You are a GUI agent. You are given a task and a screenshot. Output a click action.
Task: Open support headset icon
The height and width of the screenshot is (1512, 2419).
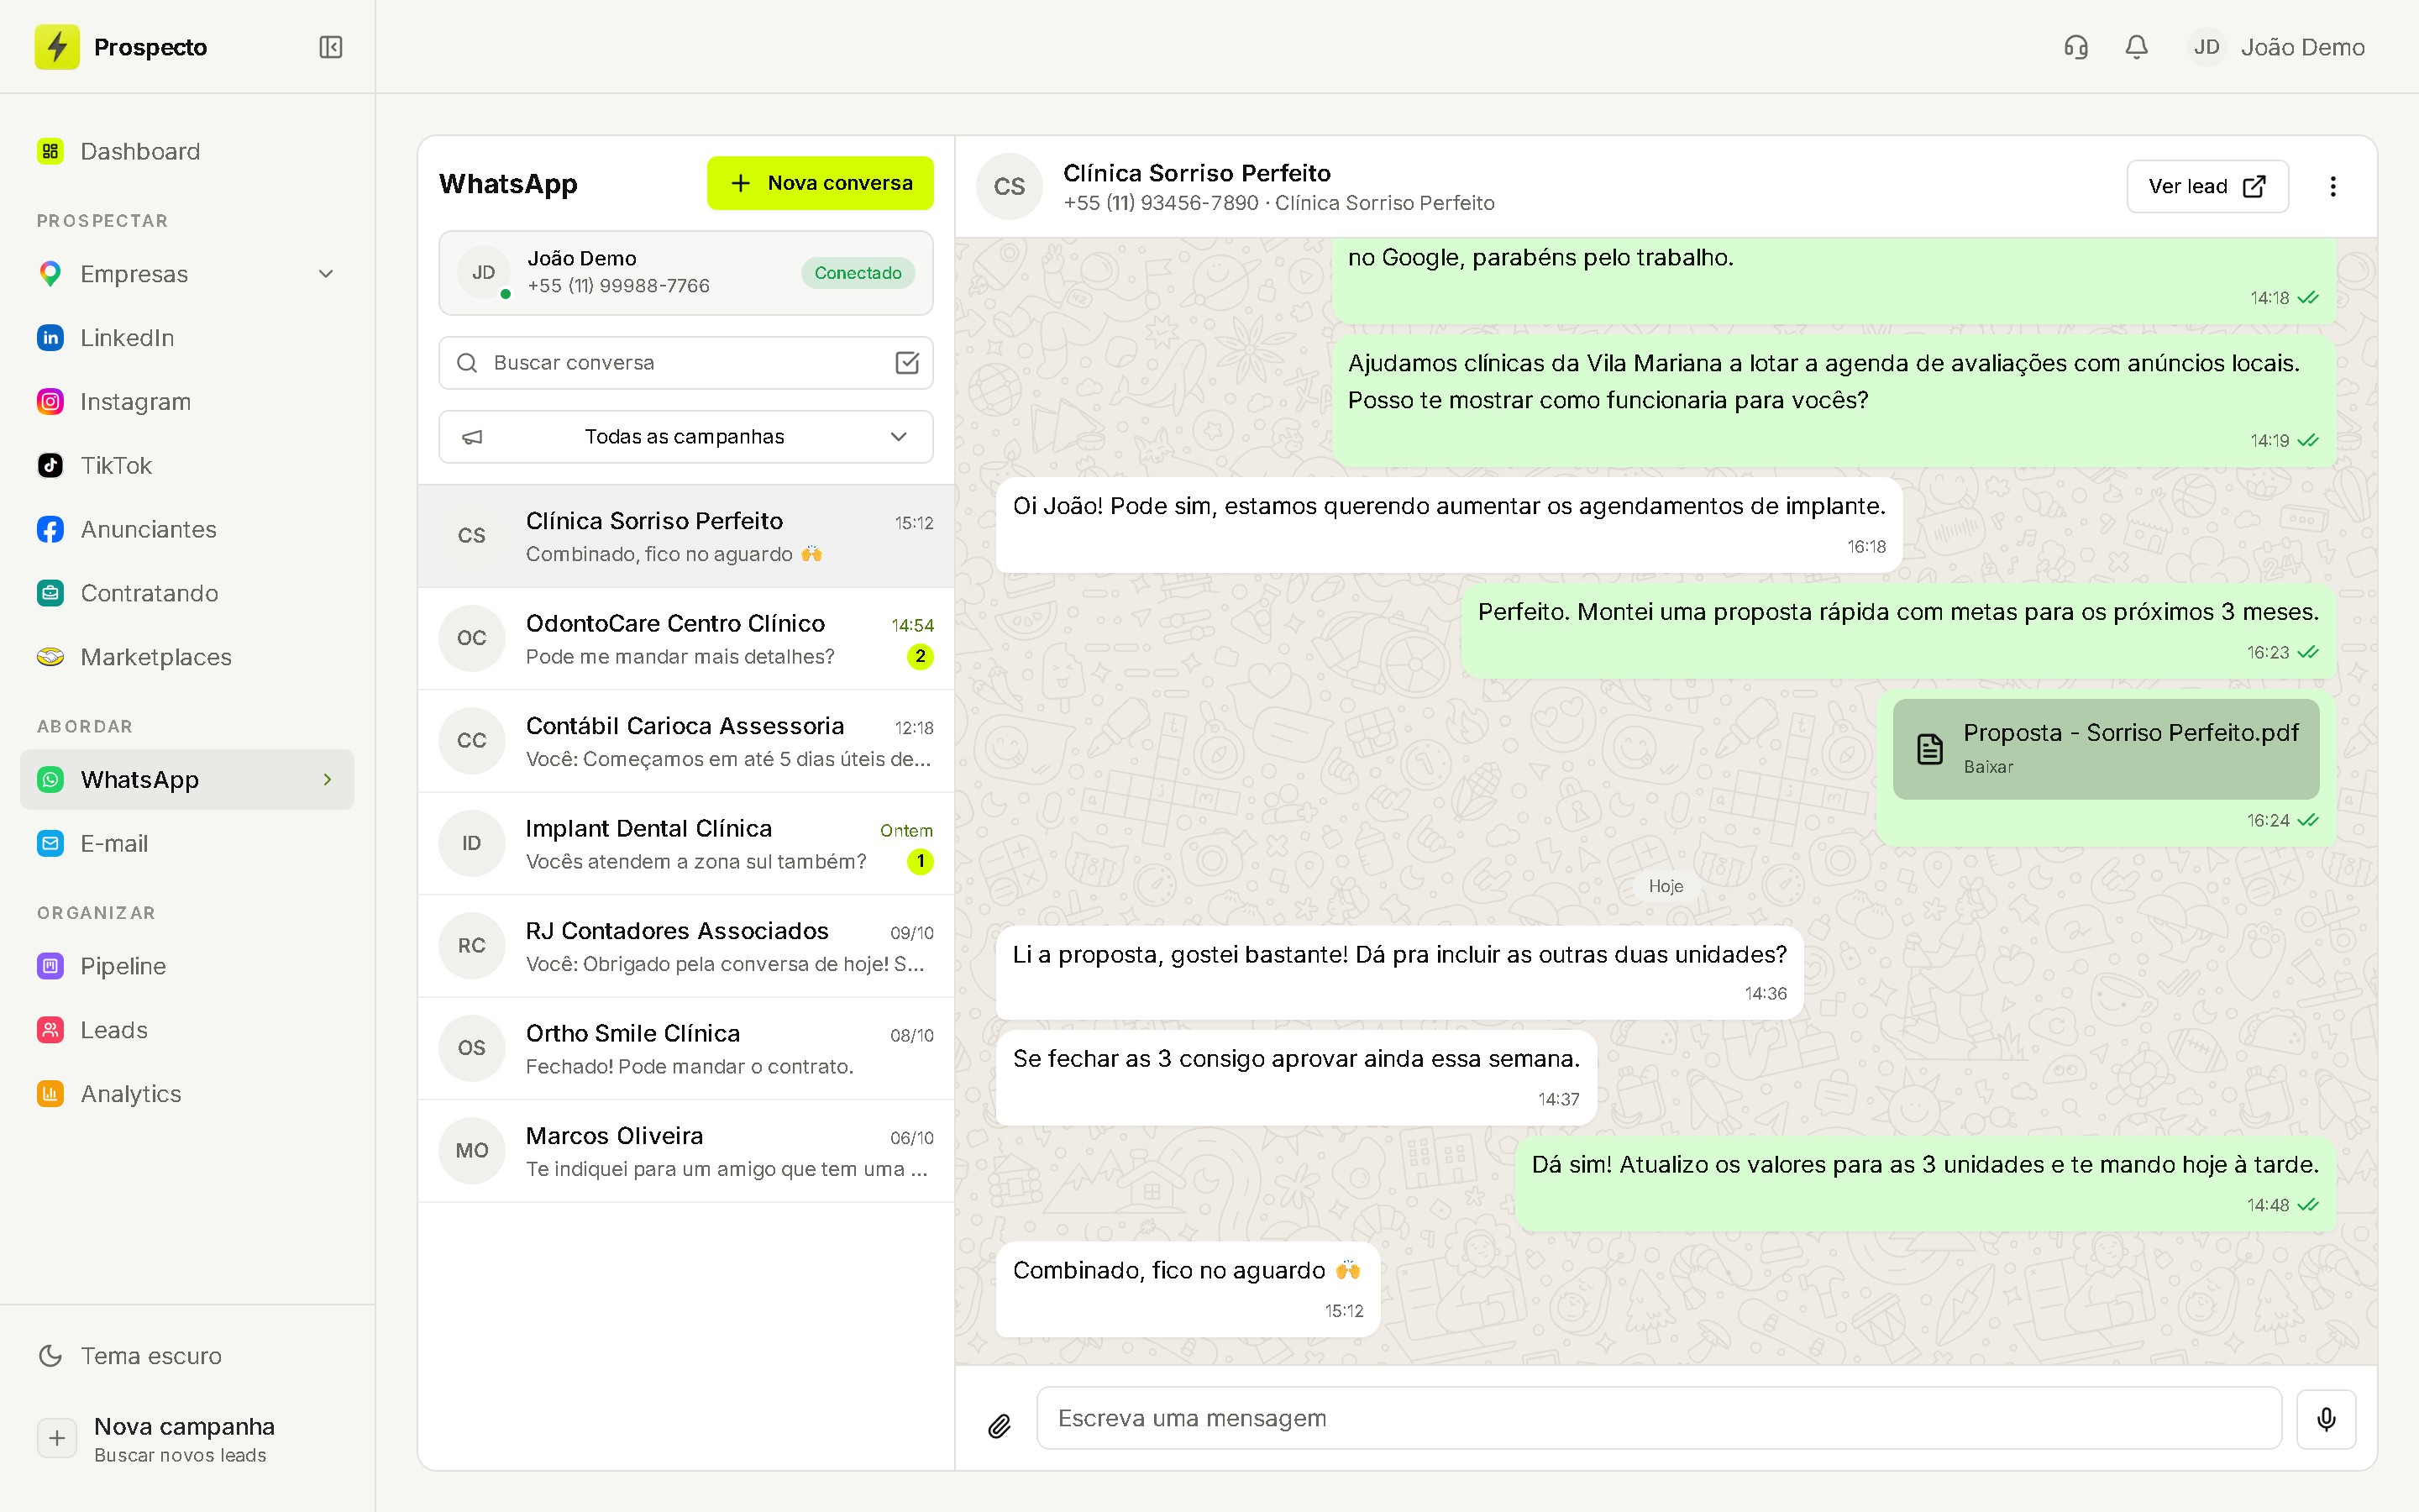coord(2076,47)
